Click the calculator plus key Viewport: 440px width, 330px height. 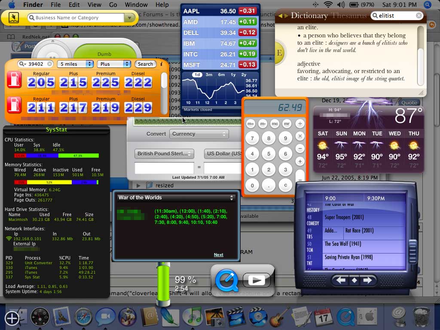click(x=300, y=162)
